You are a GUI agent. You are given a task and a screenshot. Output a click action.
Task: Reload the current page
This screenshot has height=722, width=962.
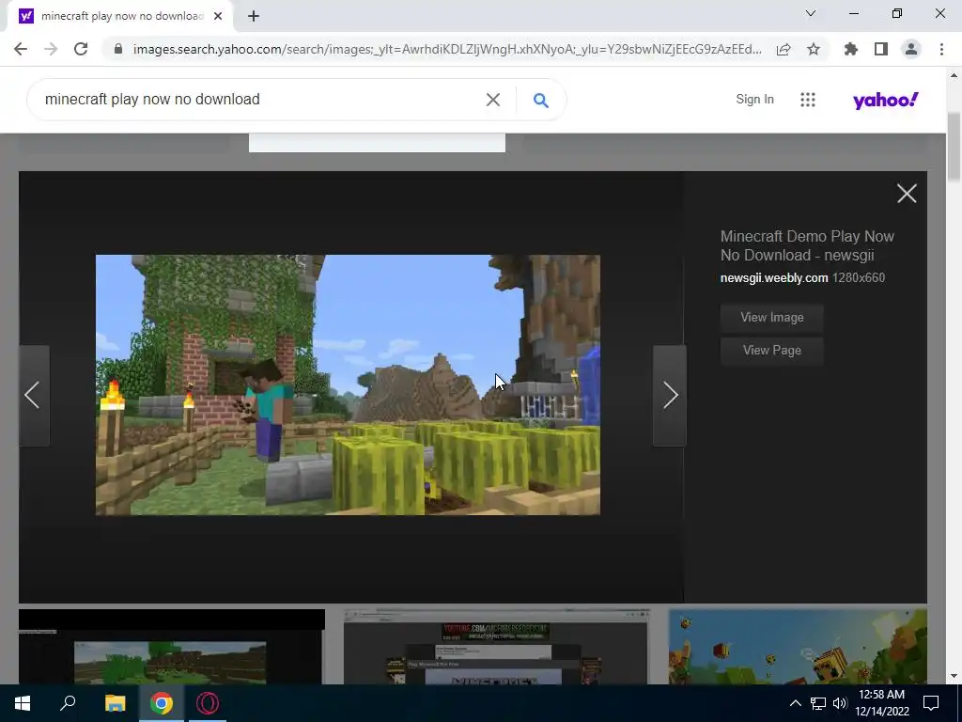(x=81, y=49)
